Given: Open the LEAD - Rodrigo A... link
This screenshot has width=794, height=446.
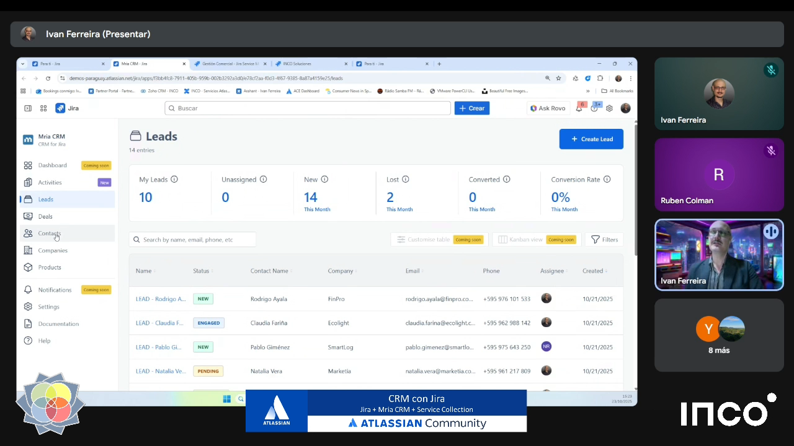Looking at the screenshot, I should 161,299.
